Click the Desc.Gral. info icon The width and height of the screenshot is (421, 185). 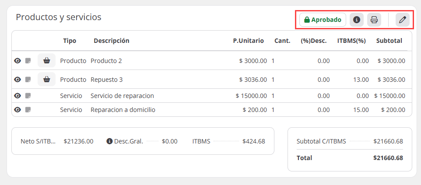click(109, 141)
